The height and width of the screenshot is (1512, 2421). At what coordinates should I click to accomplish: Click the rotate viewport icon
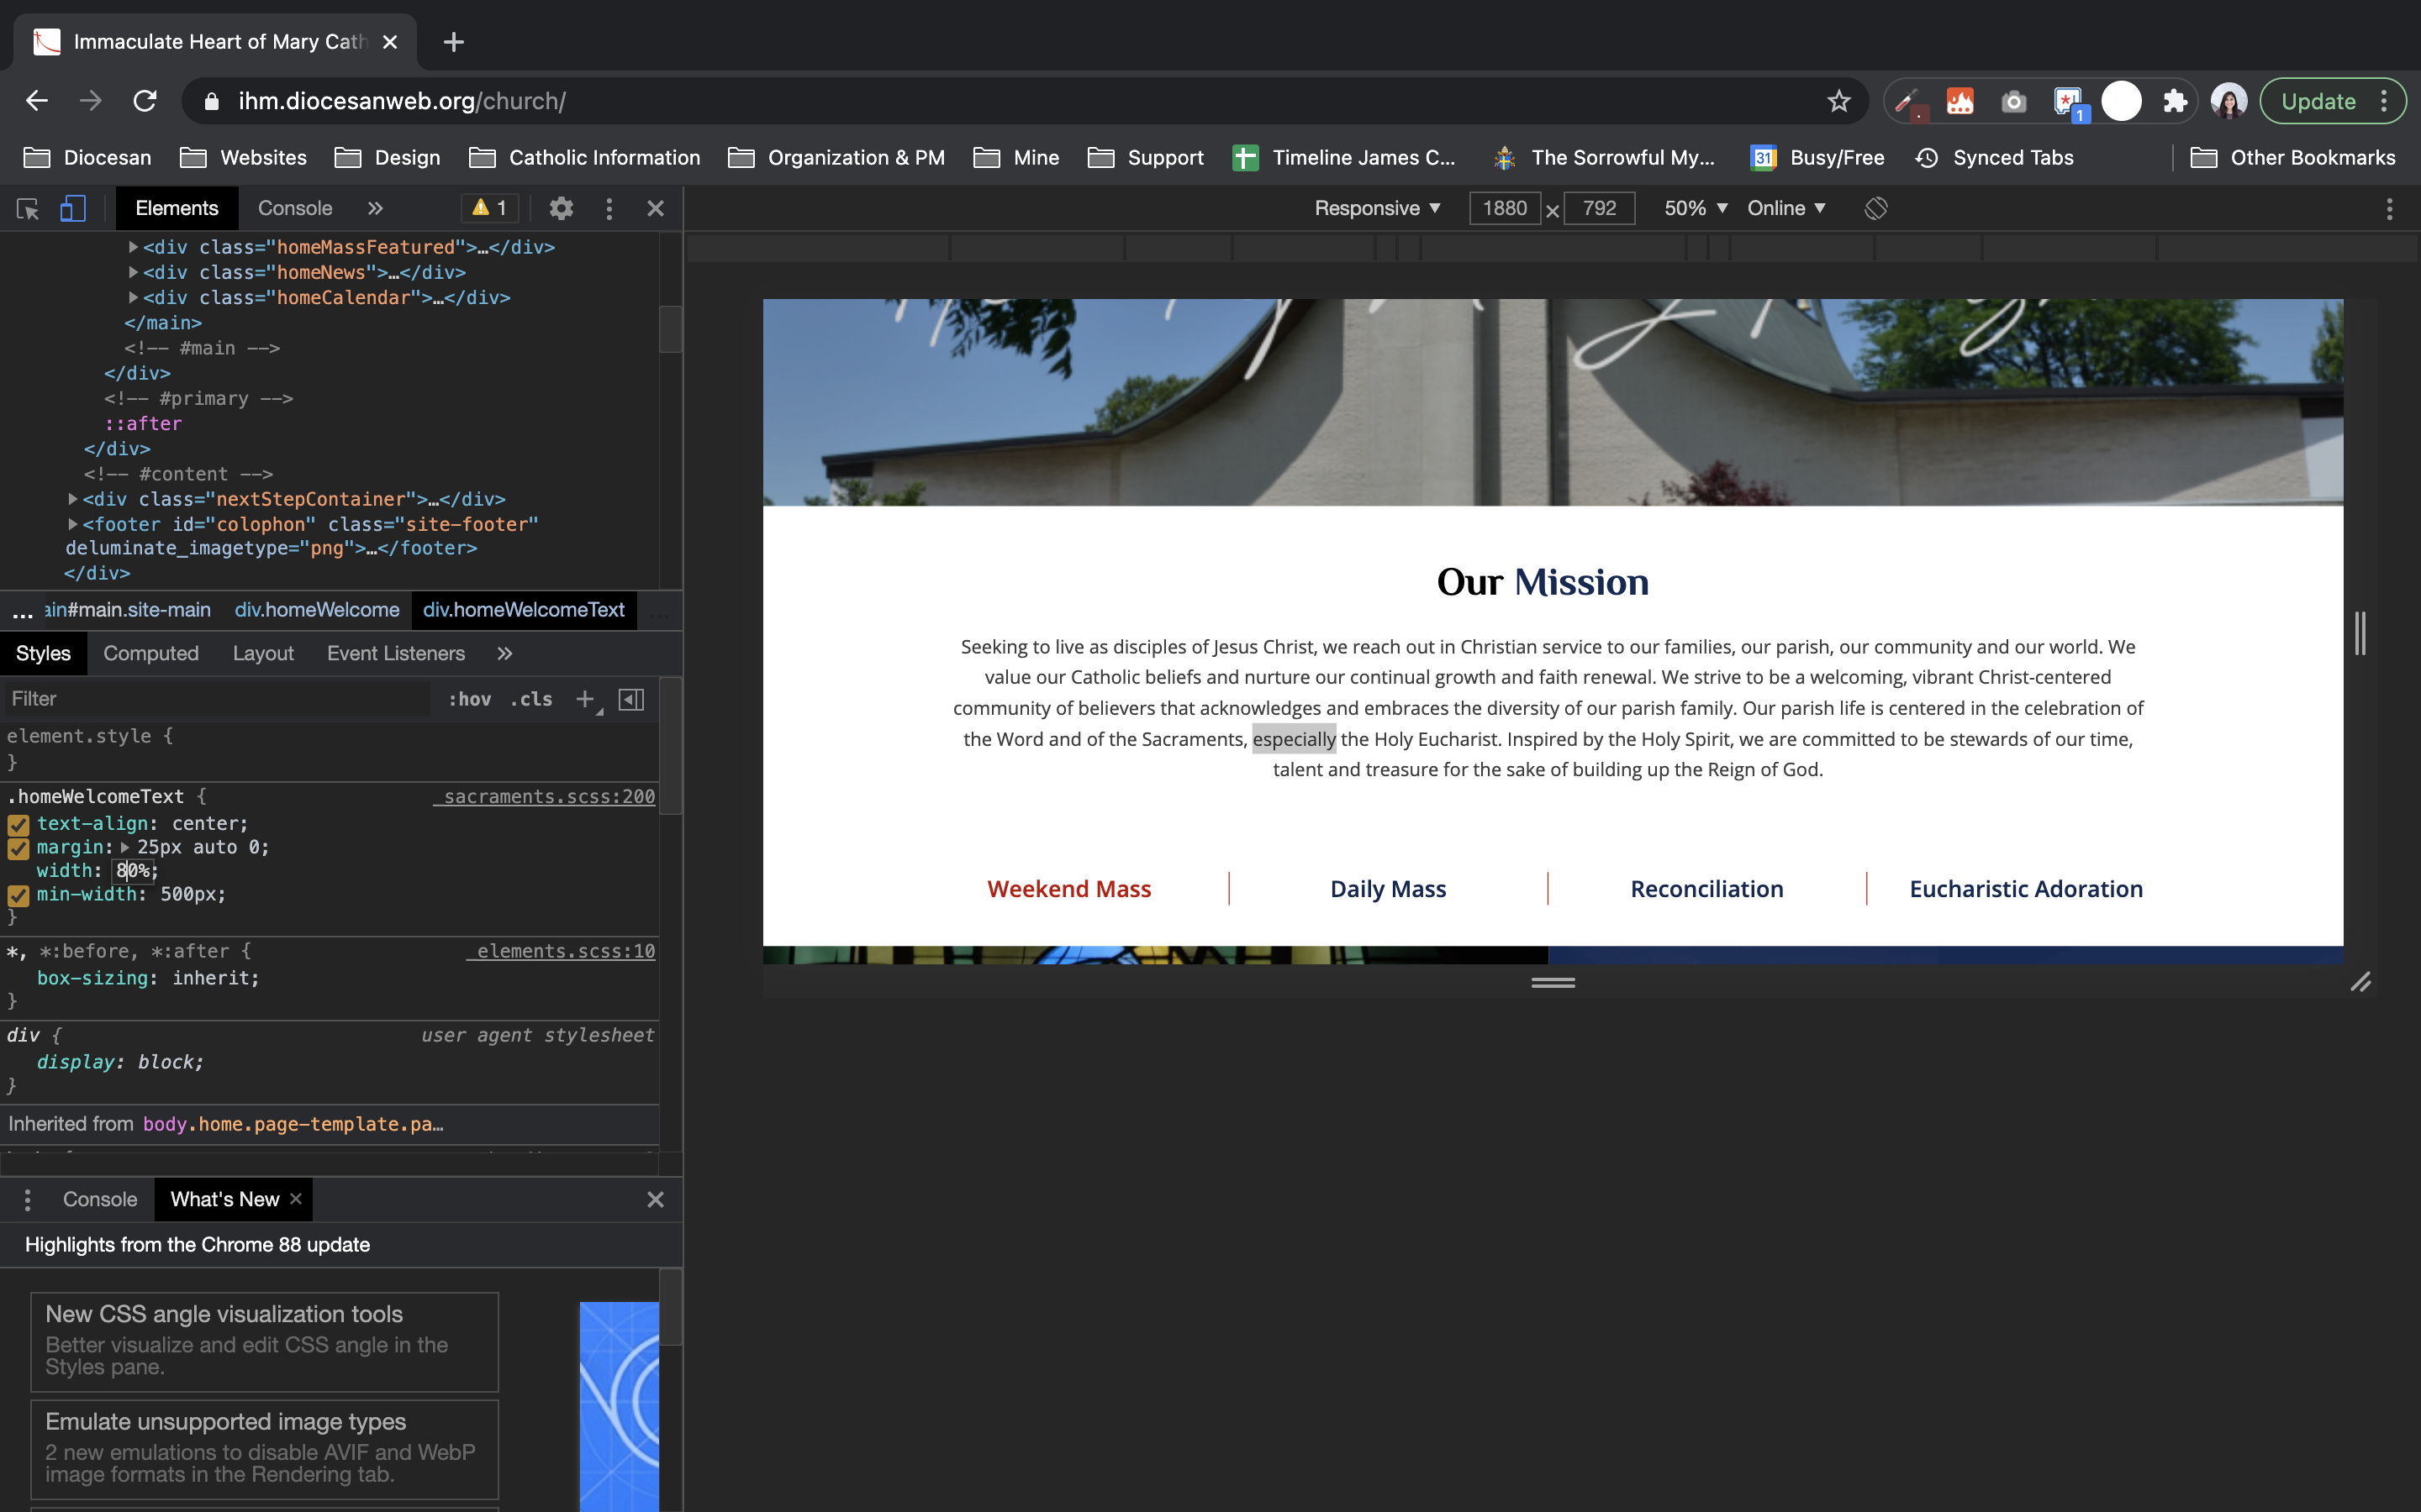click(1875, 209)
